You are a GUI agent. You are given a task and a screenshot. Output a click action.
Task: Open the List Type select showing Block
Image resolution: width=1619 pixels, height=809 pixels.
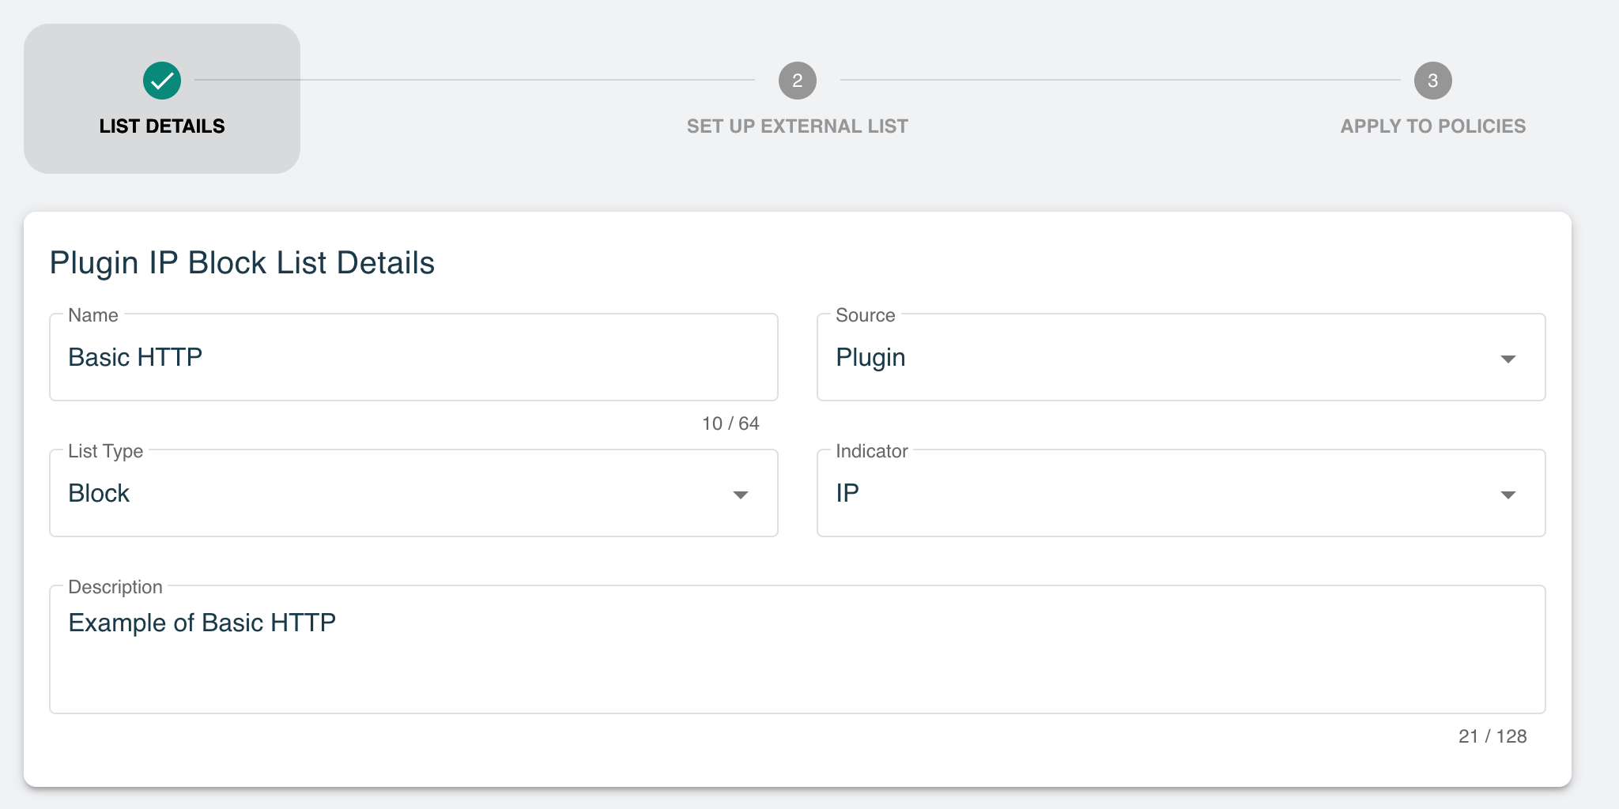click(x=413, y=493)
